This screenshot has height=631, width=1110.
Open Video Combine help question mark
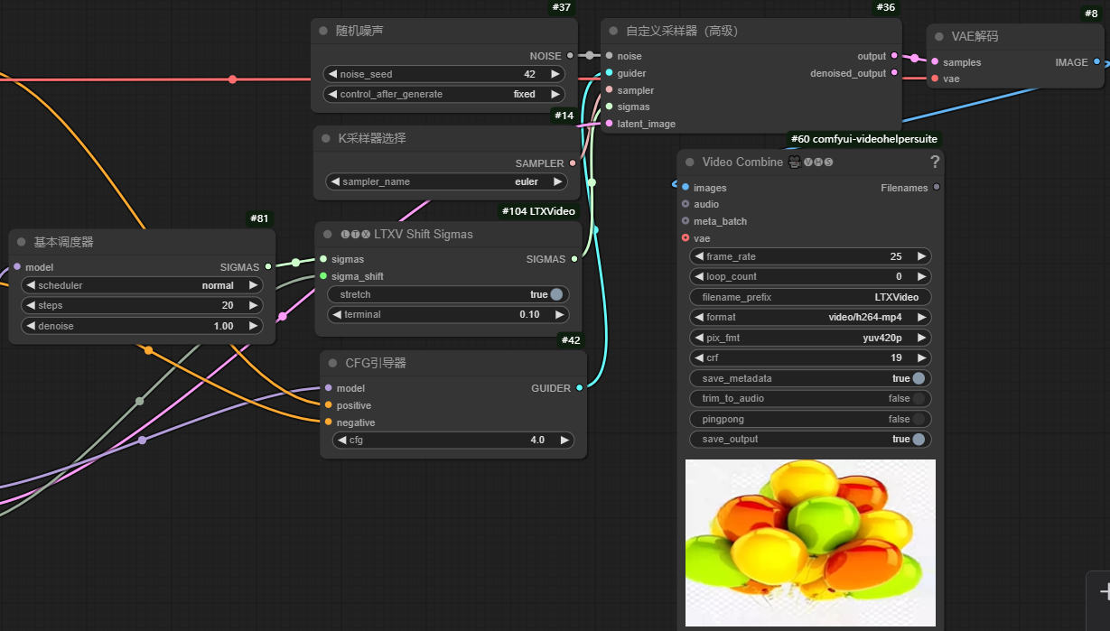[x=935, y=162]
